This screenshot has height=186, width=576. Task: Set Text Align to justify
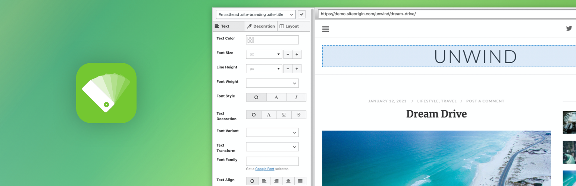point(300,181)
